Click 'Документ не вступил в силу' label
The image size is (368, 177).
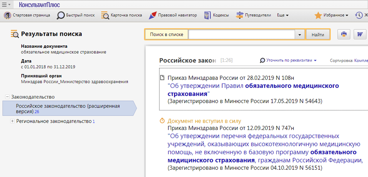[x=204, y=121]
